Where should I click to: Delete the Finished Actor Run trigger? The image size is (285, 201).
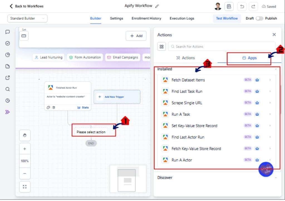click(54, 108)
